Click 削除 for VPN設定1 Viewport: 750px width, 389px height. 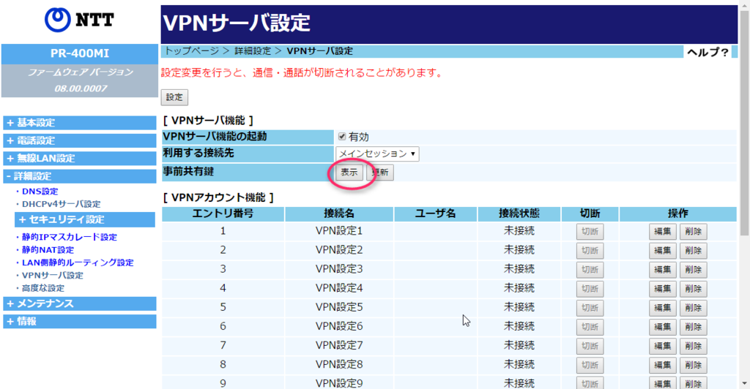(x=693, y=232)
